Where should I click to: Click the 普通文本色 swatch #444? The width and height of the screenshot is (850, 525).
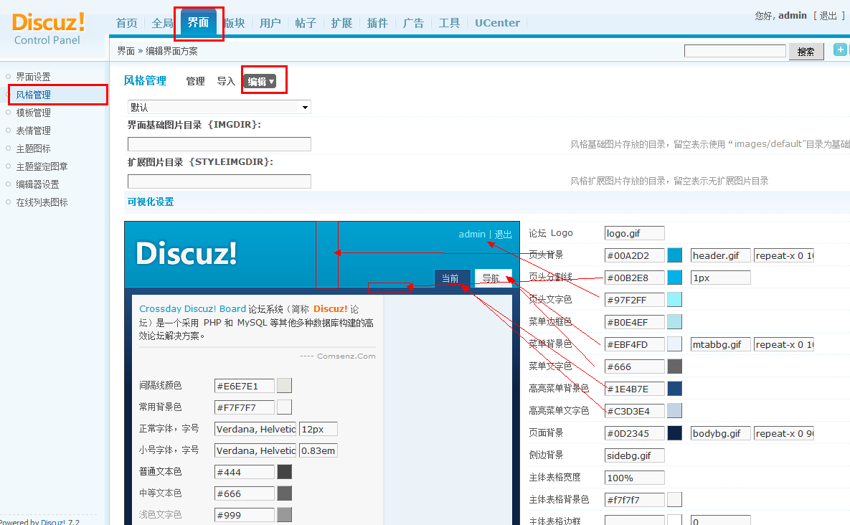(284, 472)
